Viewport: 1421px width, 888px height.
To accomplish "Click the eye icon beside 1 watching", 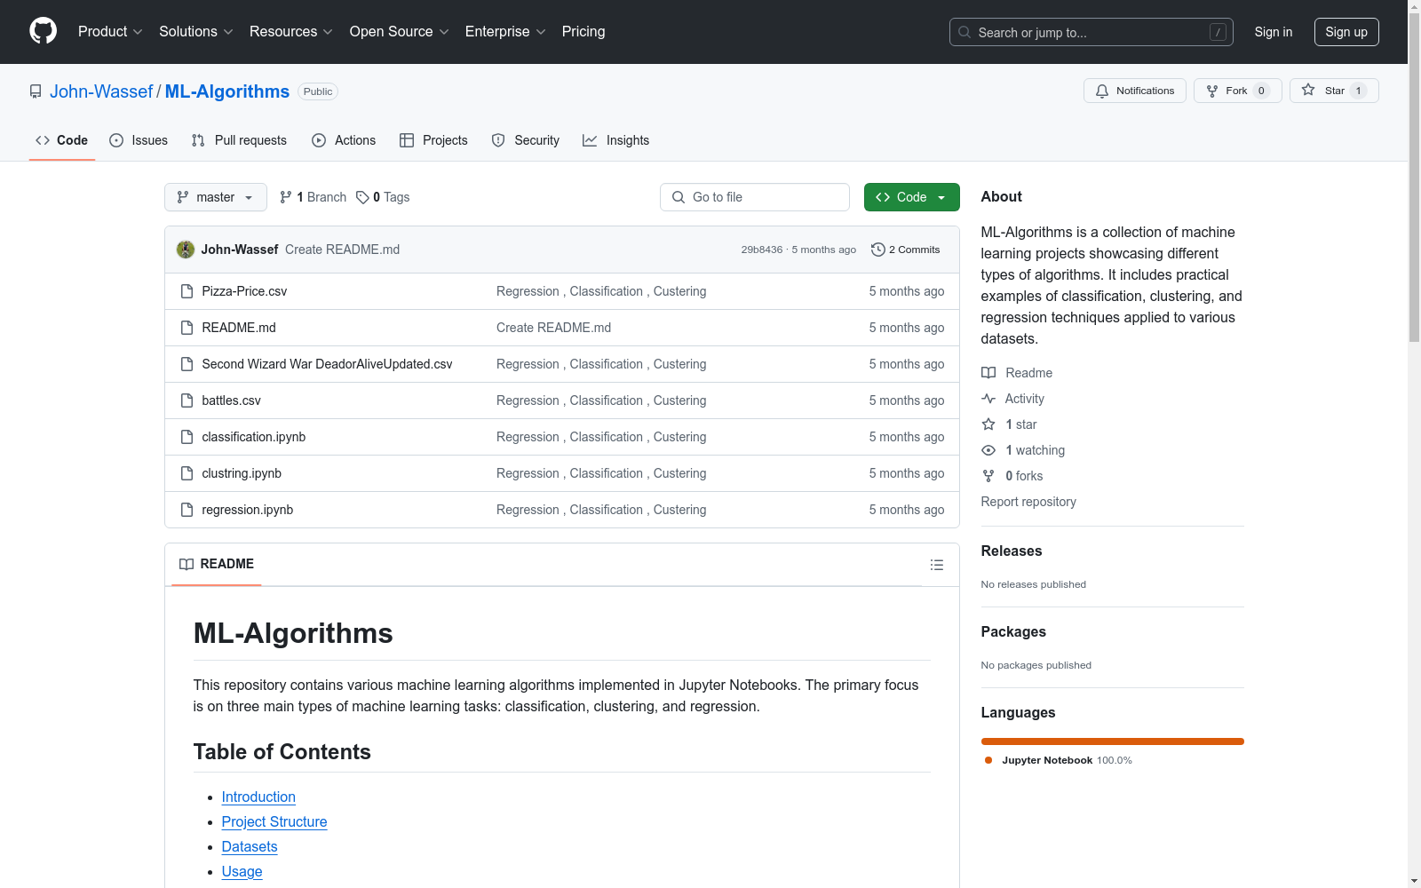I will click(x=988, y=450).
